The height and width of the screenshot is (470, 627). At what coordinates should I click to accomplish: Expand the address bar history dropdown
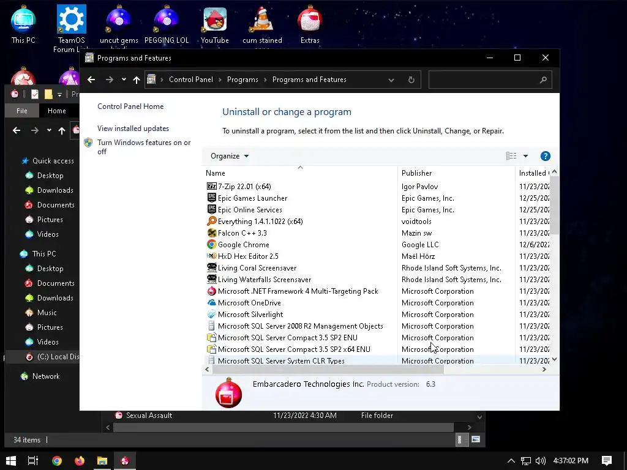tap(391, 80)
